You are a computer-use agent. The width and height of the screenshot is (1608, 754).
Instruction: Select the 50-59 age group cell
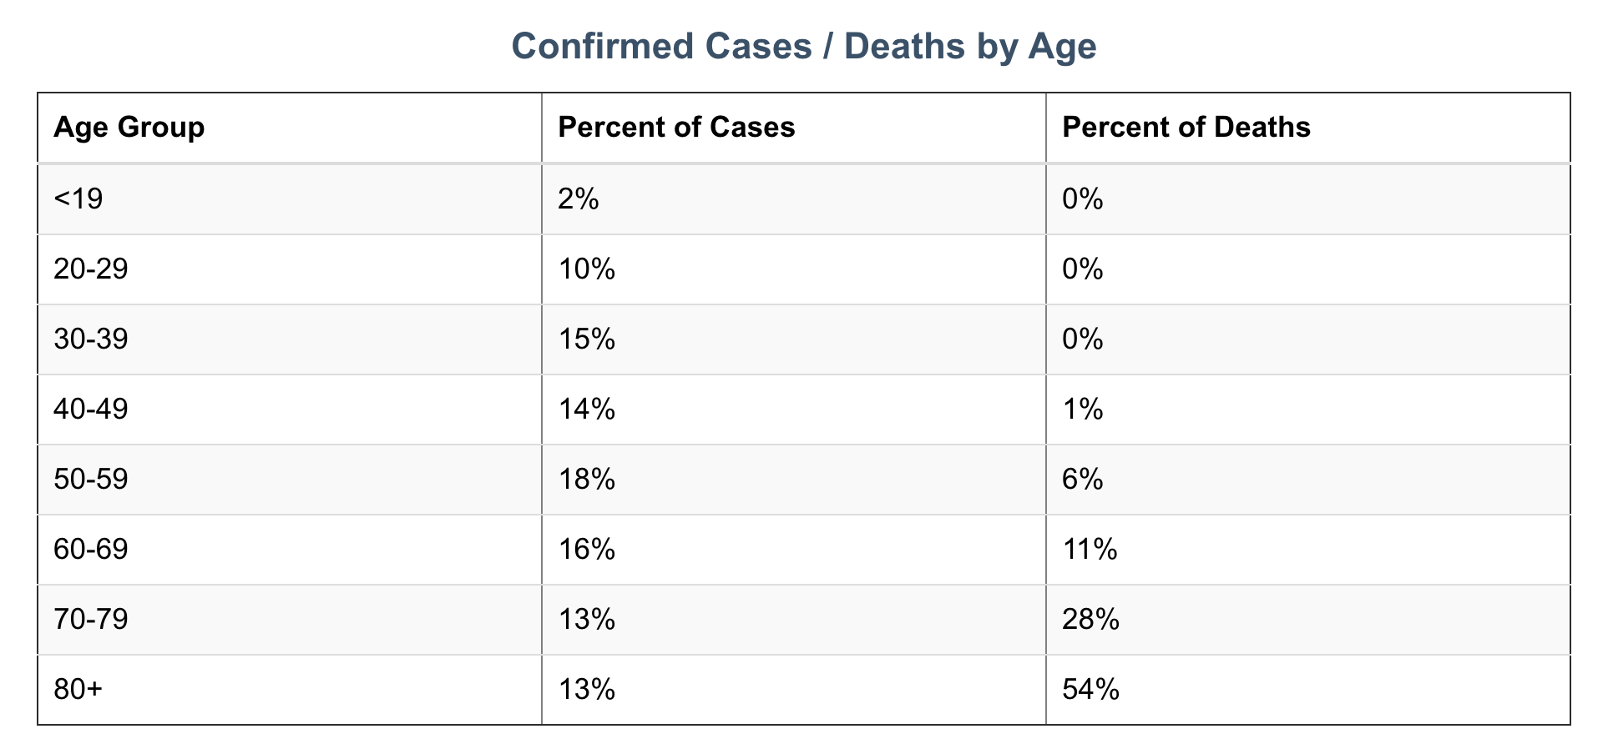91,479
